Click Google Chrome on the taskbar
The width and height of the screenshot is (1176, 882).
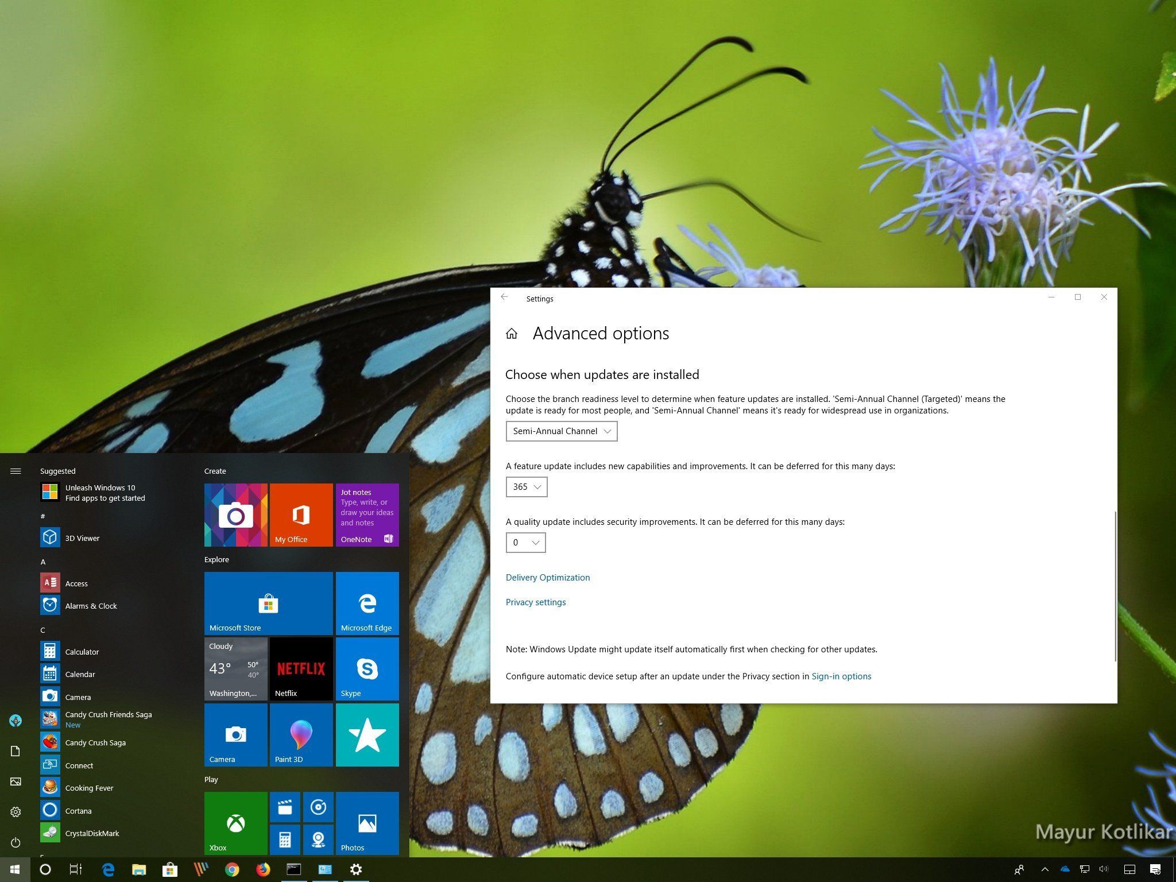tap(232, 869)
